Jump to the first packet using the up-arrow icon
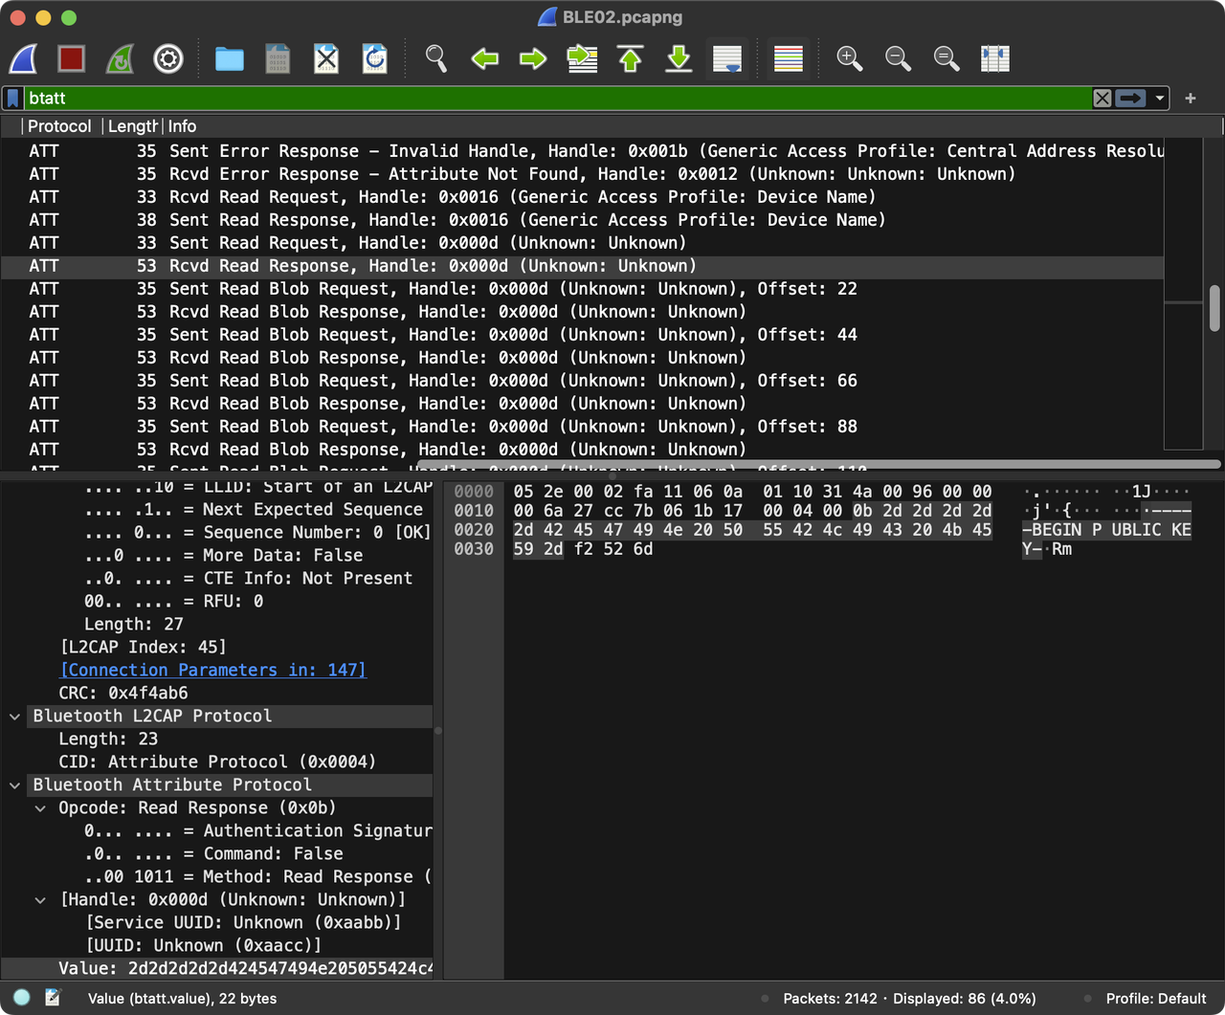Screen dimensions: 1225x1015 point(630,58)
